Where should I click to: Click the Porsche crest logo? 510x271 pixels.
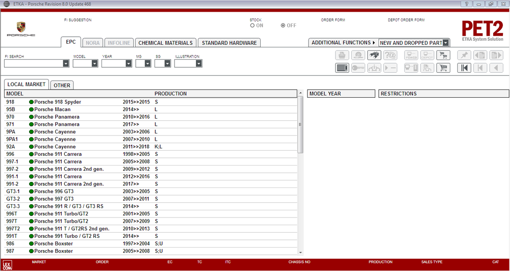tap(21, 27)
